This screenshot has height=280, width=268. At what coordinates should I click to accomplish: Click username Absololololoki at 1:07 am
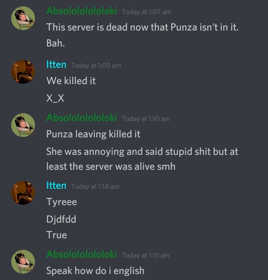tap(82, 11)
